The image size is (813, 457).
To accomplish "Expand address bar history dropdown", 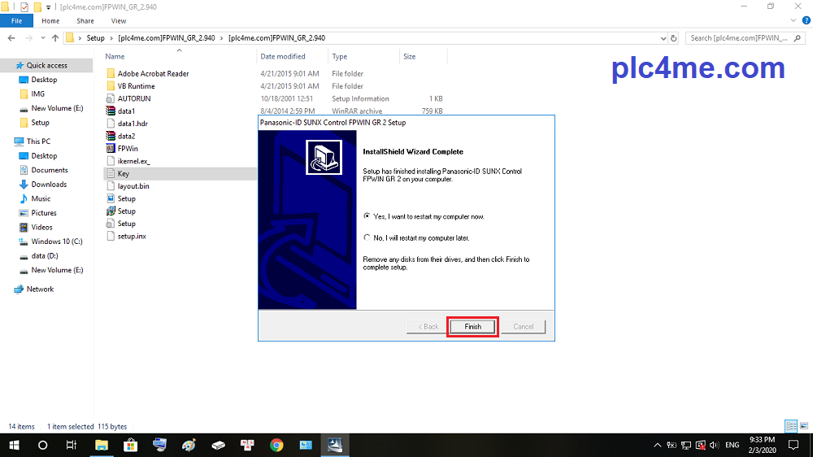I will [x=663, y=38].
